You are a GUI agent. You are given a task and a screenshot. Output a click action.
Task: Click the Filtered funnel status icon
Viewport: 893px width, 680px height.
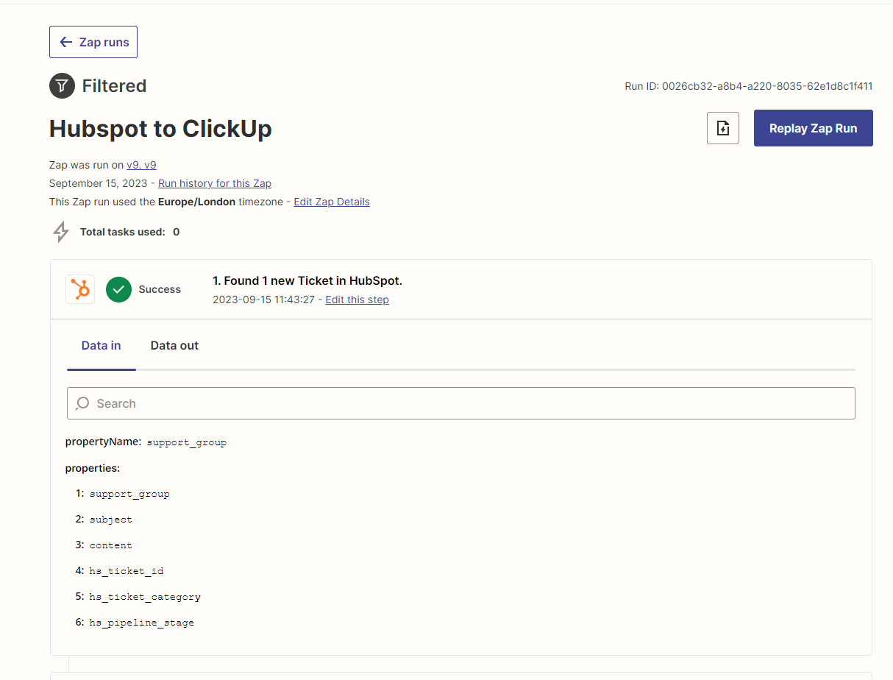pyautogui.click(x=62, y=86)
